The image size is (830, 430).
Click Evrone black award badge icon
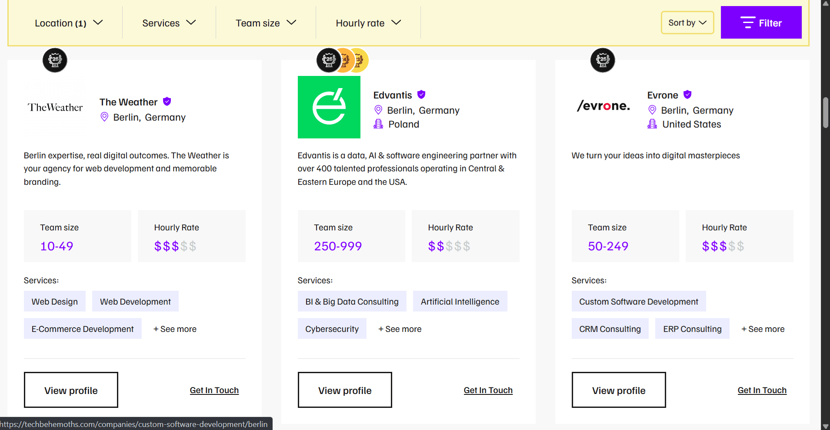[x=603, y=60]
